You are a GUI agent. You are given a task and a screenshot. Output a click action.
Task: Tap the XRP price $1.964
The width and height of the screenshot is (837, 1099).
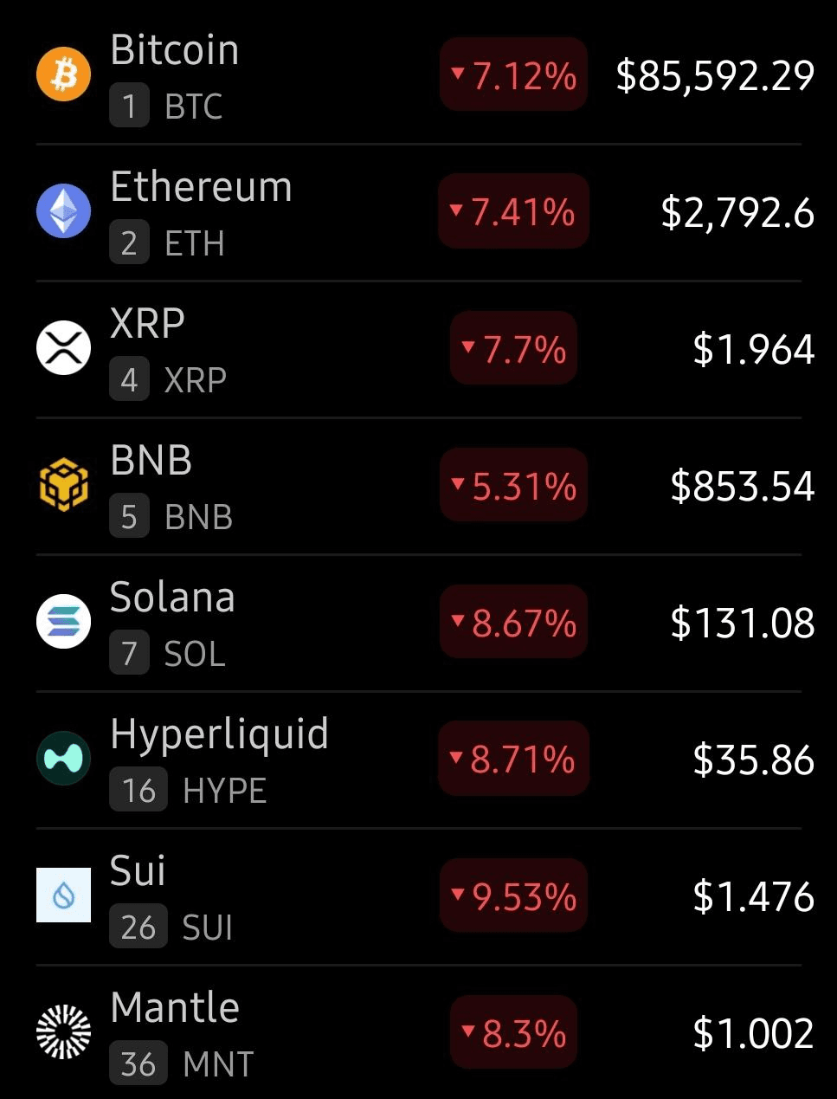[753, 349]
